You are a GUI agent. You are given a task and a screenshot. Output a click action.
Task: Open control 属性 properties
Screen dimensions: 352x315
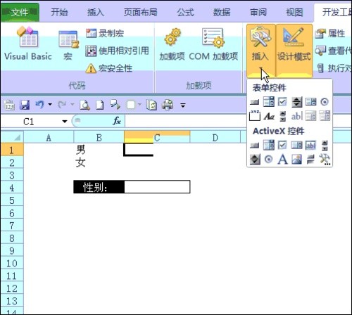[330, 34]
